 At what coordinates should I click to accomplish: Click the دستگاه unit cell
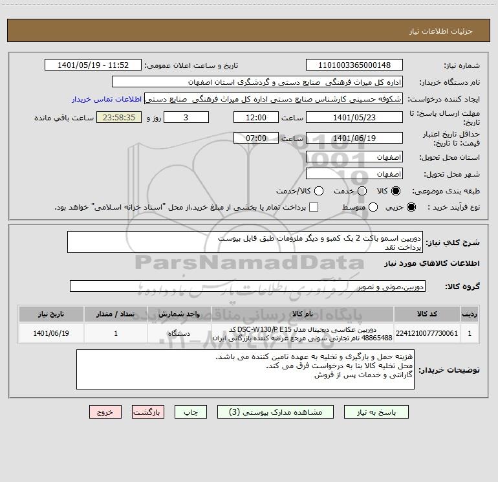tap(179, 334)
